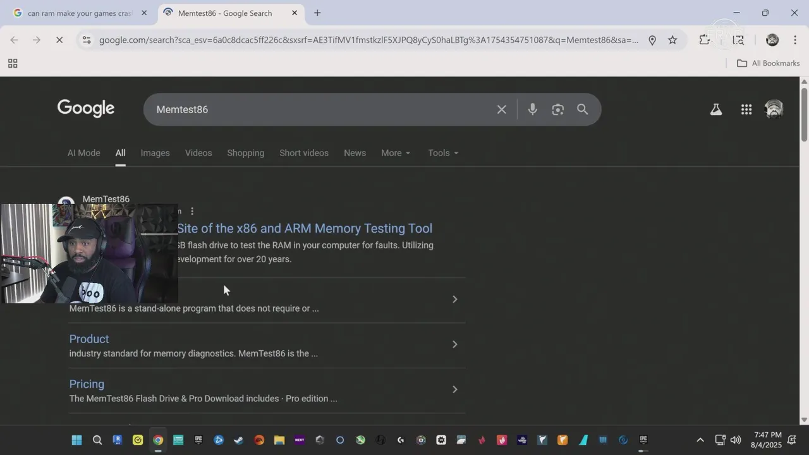Click the address bar URL

click(x=368, y=40)
